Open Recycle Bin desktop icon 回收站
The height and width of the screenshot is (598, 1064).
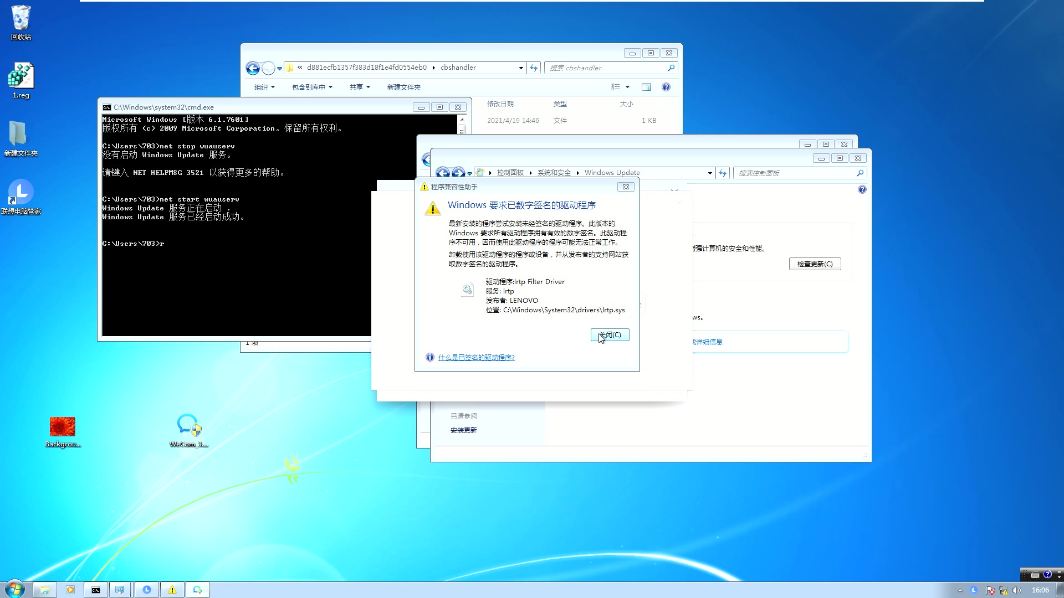tap(21, 22)
